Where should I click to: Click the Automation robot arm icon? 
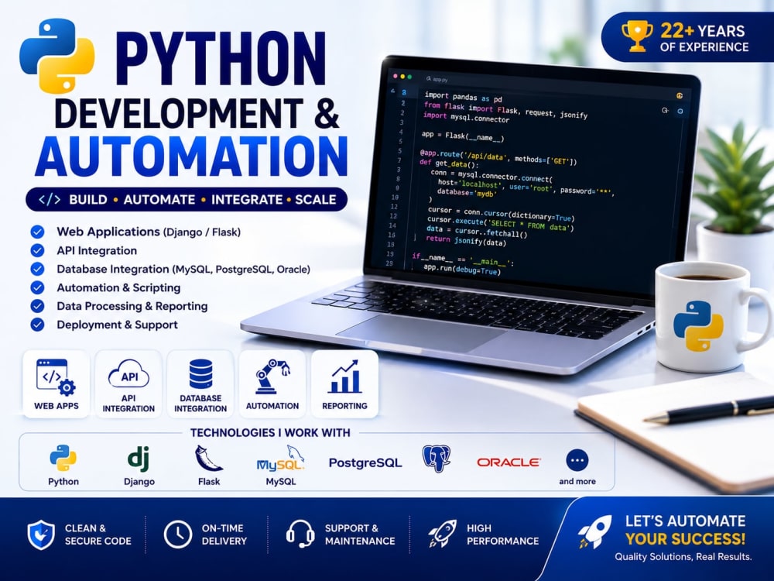[x=272, y=377]
